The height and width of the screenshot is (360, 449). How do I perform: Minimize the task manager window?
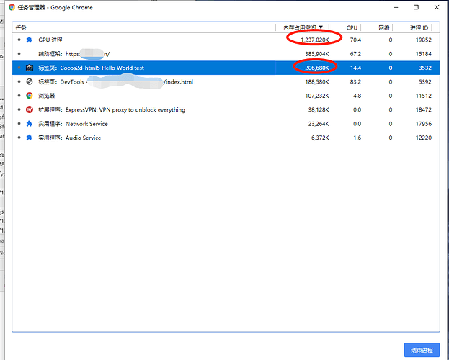coord(396,7)
